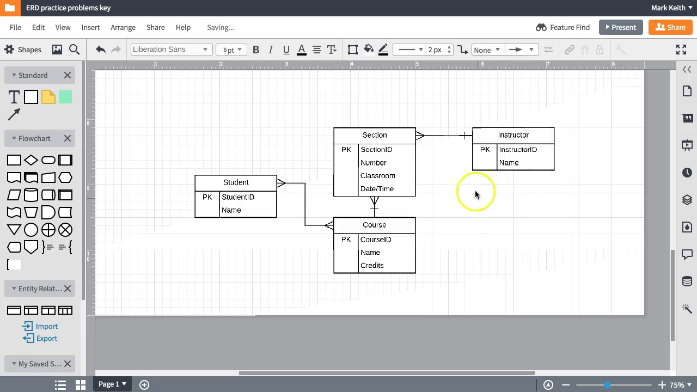Switch to page list view icon

[60, 384]
